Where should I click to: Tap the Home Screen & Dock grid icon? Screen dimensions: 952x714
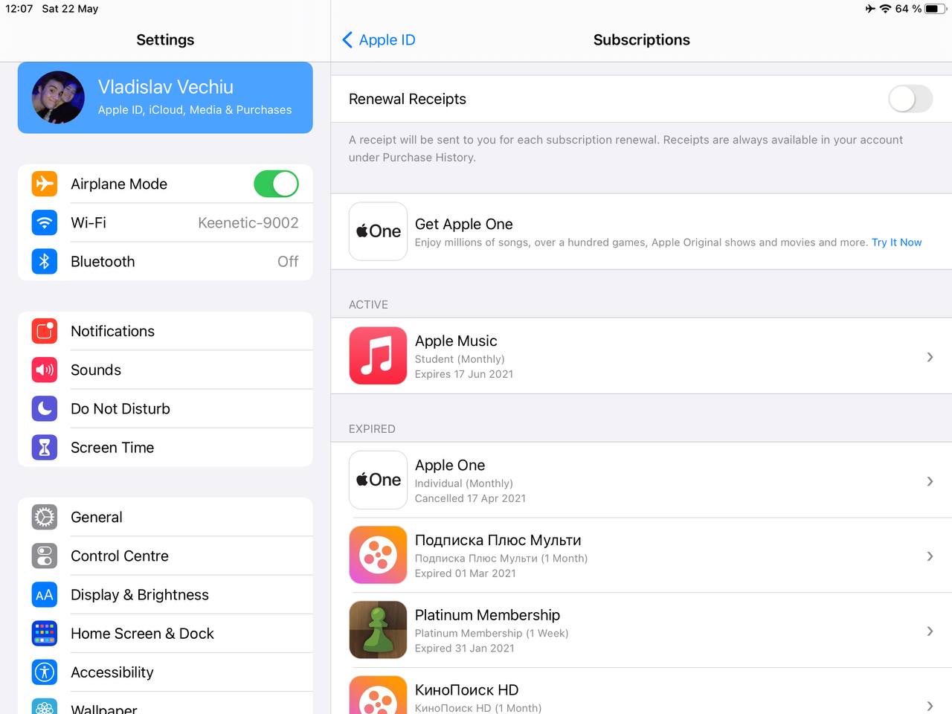point(45,633)
